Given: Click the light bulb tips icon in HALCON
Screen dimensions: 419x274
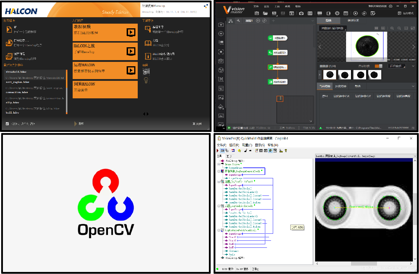Looking at the screenshot, I should coord(146,80).
